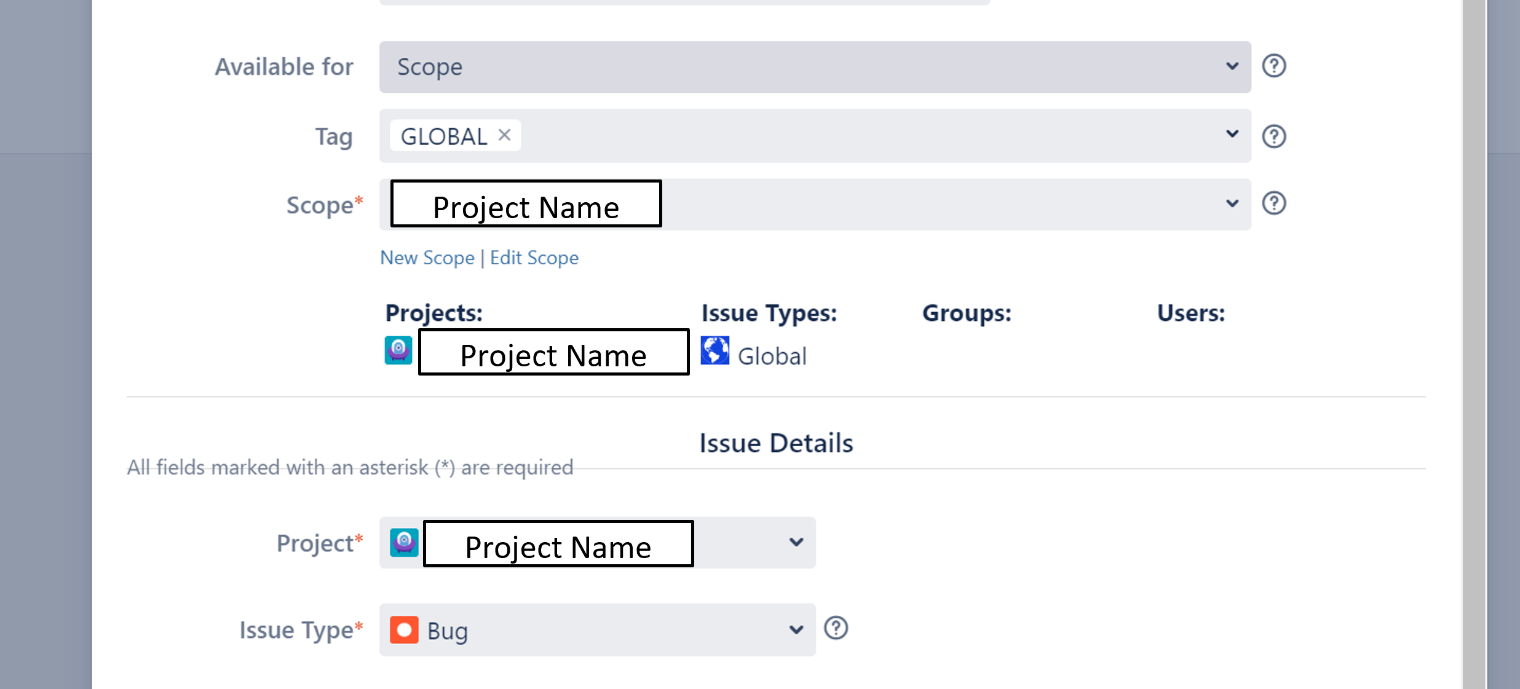The image size is (1520, 689).
Task: Click the dialog's vertical scrollbar
Action: (x=1474, y=344)
